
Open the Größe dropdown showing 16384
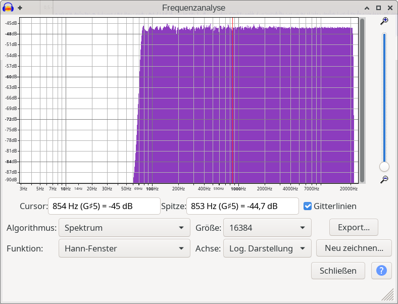point(267,228)
